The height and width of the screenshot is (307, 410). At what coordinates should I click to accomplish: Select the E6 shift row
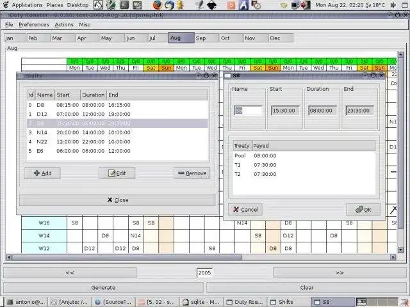click(x=117, y=151)
